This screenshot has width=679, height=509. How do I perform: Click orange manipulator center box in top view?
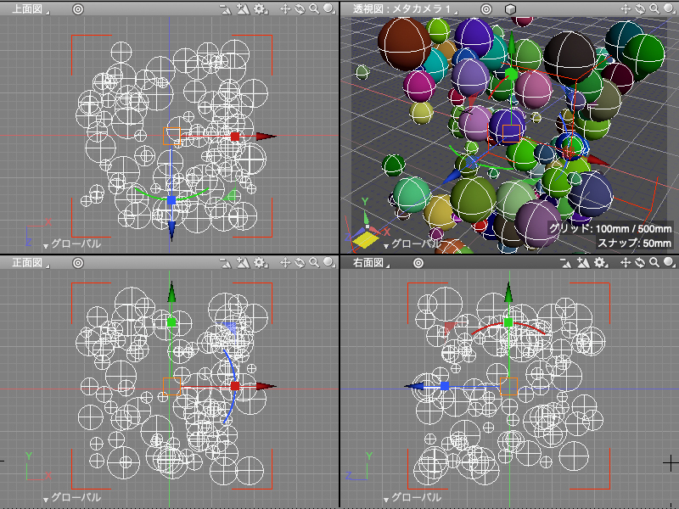tap(171, 137)
